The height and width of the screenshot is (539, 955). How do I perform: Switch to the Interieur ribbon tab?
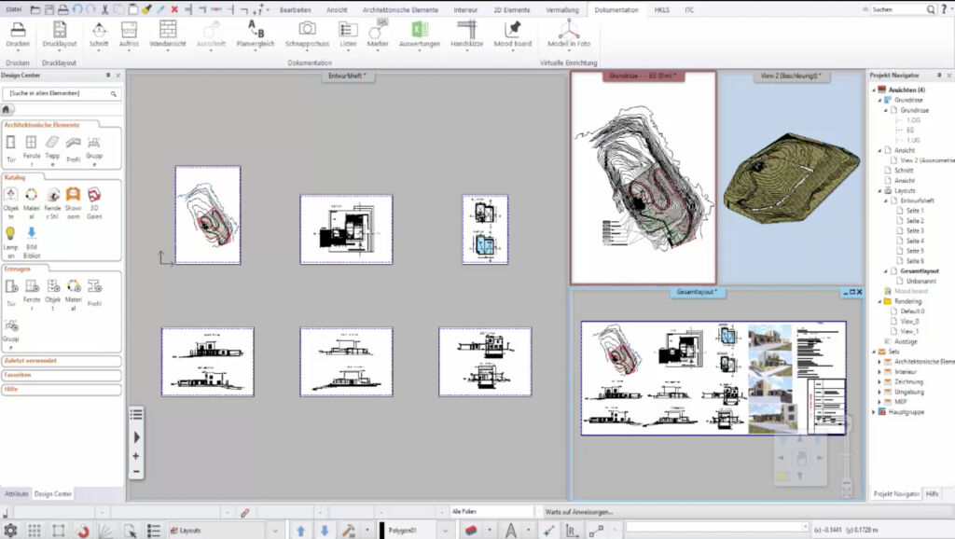pos(465,9)
